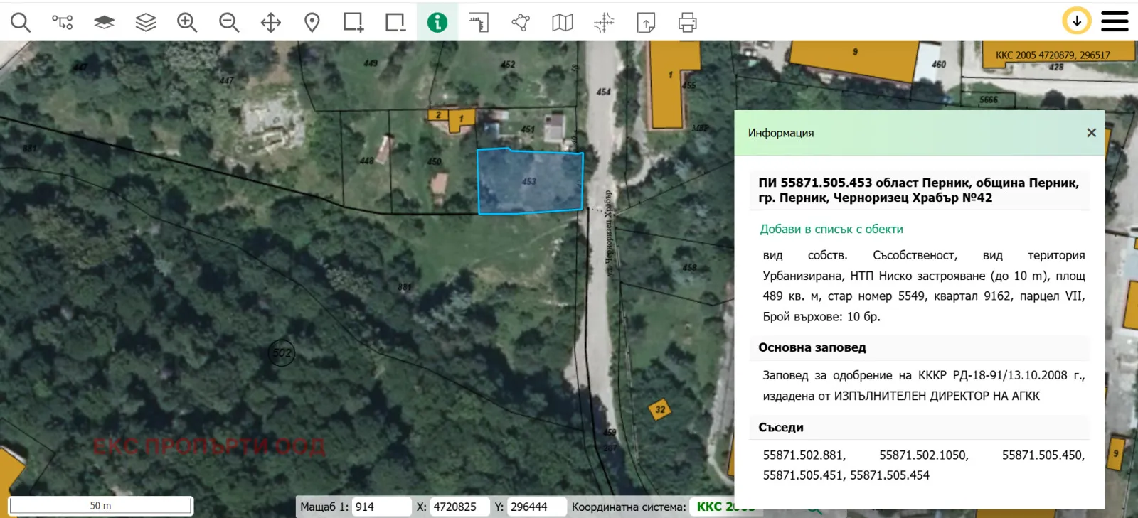Screen dimensions: 1138x518
Task: Open the search tool magnifier icon
Action: pos(21,22)
